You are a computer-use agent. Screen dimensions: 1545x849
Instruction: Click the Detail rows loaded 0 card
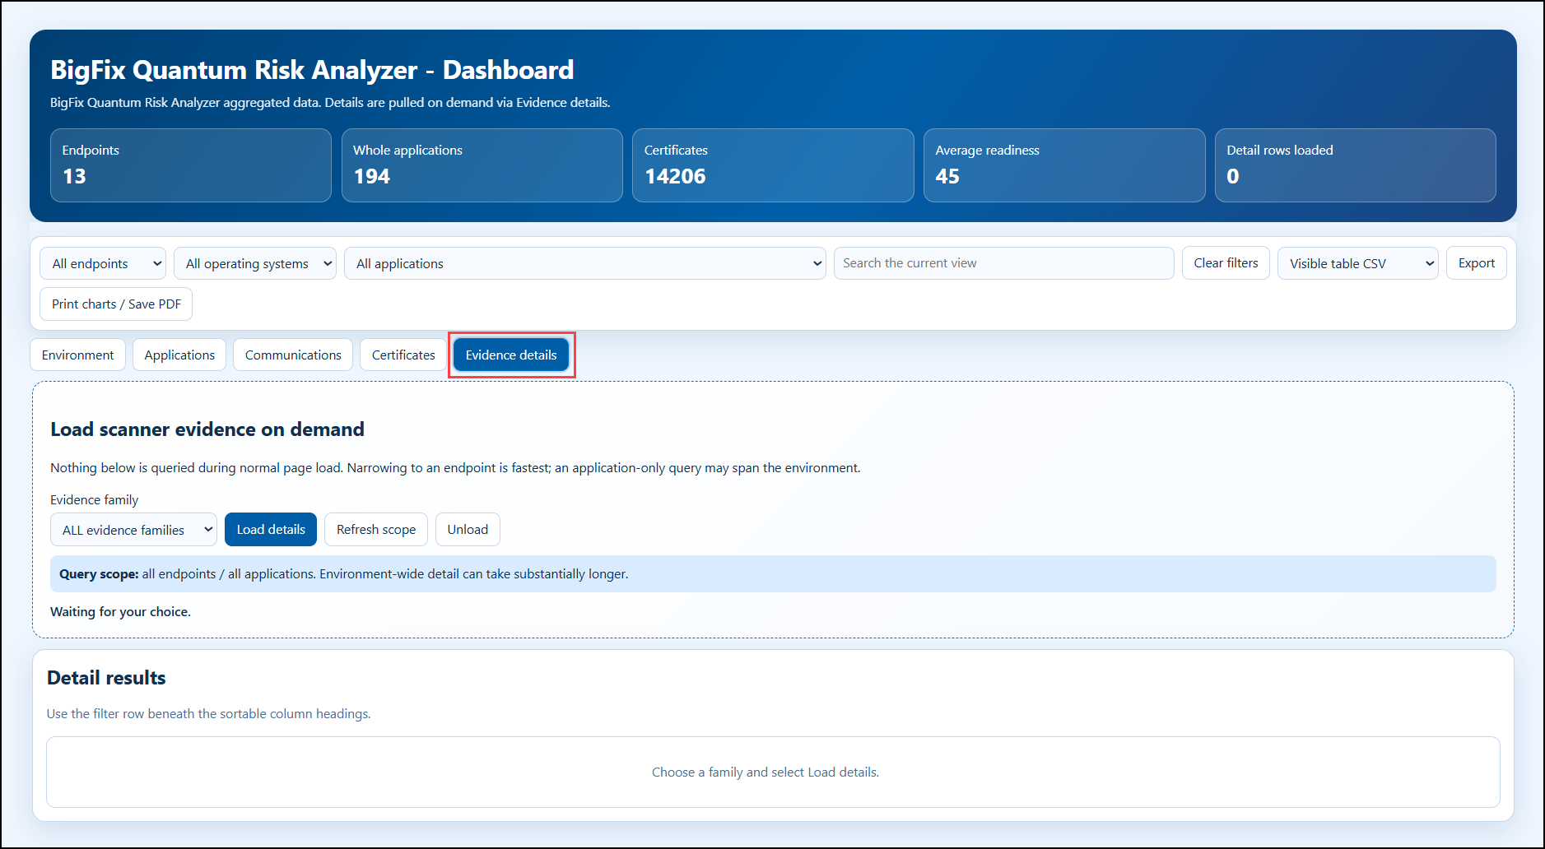click(1356, 165)
